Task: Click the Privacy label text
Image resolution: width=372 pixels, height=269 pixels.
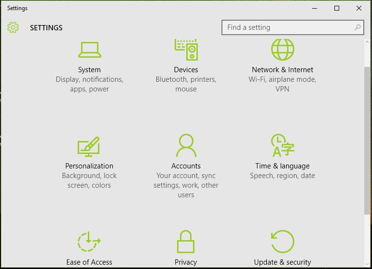Action: [x=186, y=262]
